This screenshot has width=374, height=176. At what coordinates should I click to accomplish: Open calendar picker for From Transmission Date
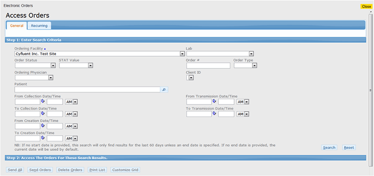point(215,101)
